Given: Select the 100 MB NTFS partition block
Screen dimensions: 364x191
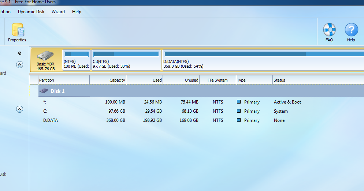Looking at the screenshot, I should [77, 60].
